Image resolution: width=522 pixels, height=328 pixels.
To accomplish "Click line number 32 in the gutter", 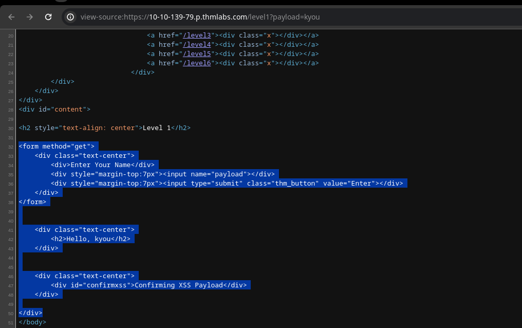I will [x=11, y=146].
